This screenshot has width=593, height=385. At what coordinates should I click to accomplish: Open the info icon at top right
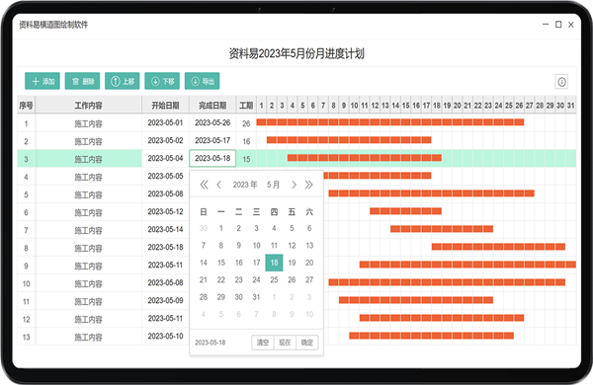tap(561, 82)
